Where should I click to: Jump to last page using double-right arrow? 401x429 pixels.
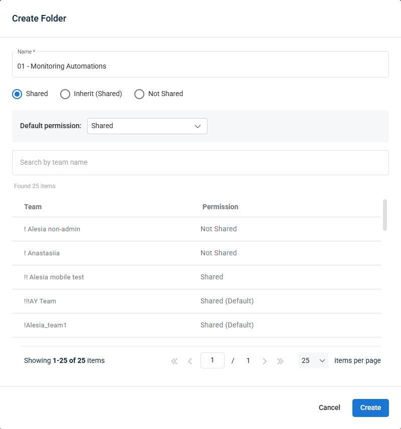tap(280, 361)
